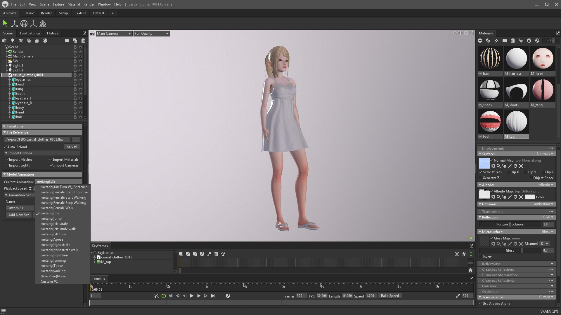This screenshot has height=315, width=561.
Task: Jump to last frame
Action: (213, 296)
